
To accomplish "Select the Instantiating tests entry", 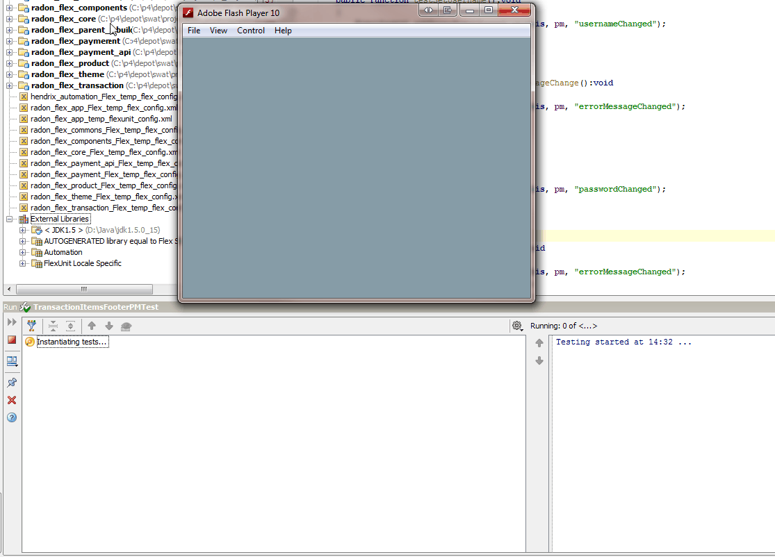I will coord(72,341).
